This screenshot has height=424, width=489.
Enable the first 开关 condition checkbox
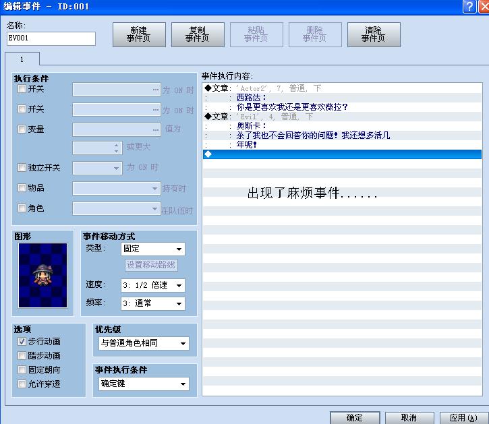point(22,89)
